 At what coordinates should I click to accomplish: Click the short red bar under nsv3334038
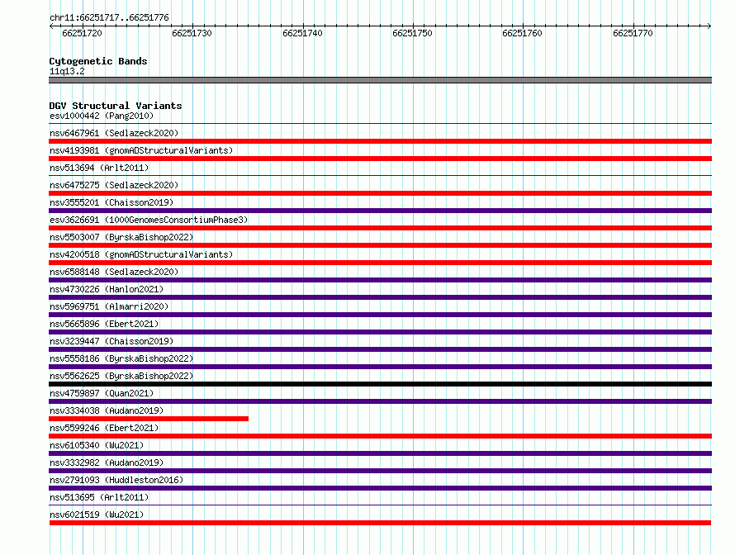[149, 419]
